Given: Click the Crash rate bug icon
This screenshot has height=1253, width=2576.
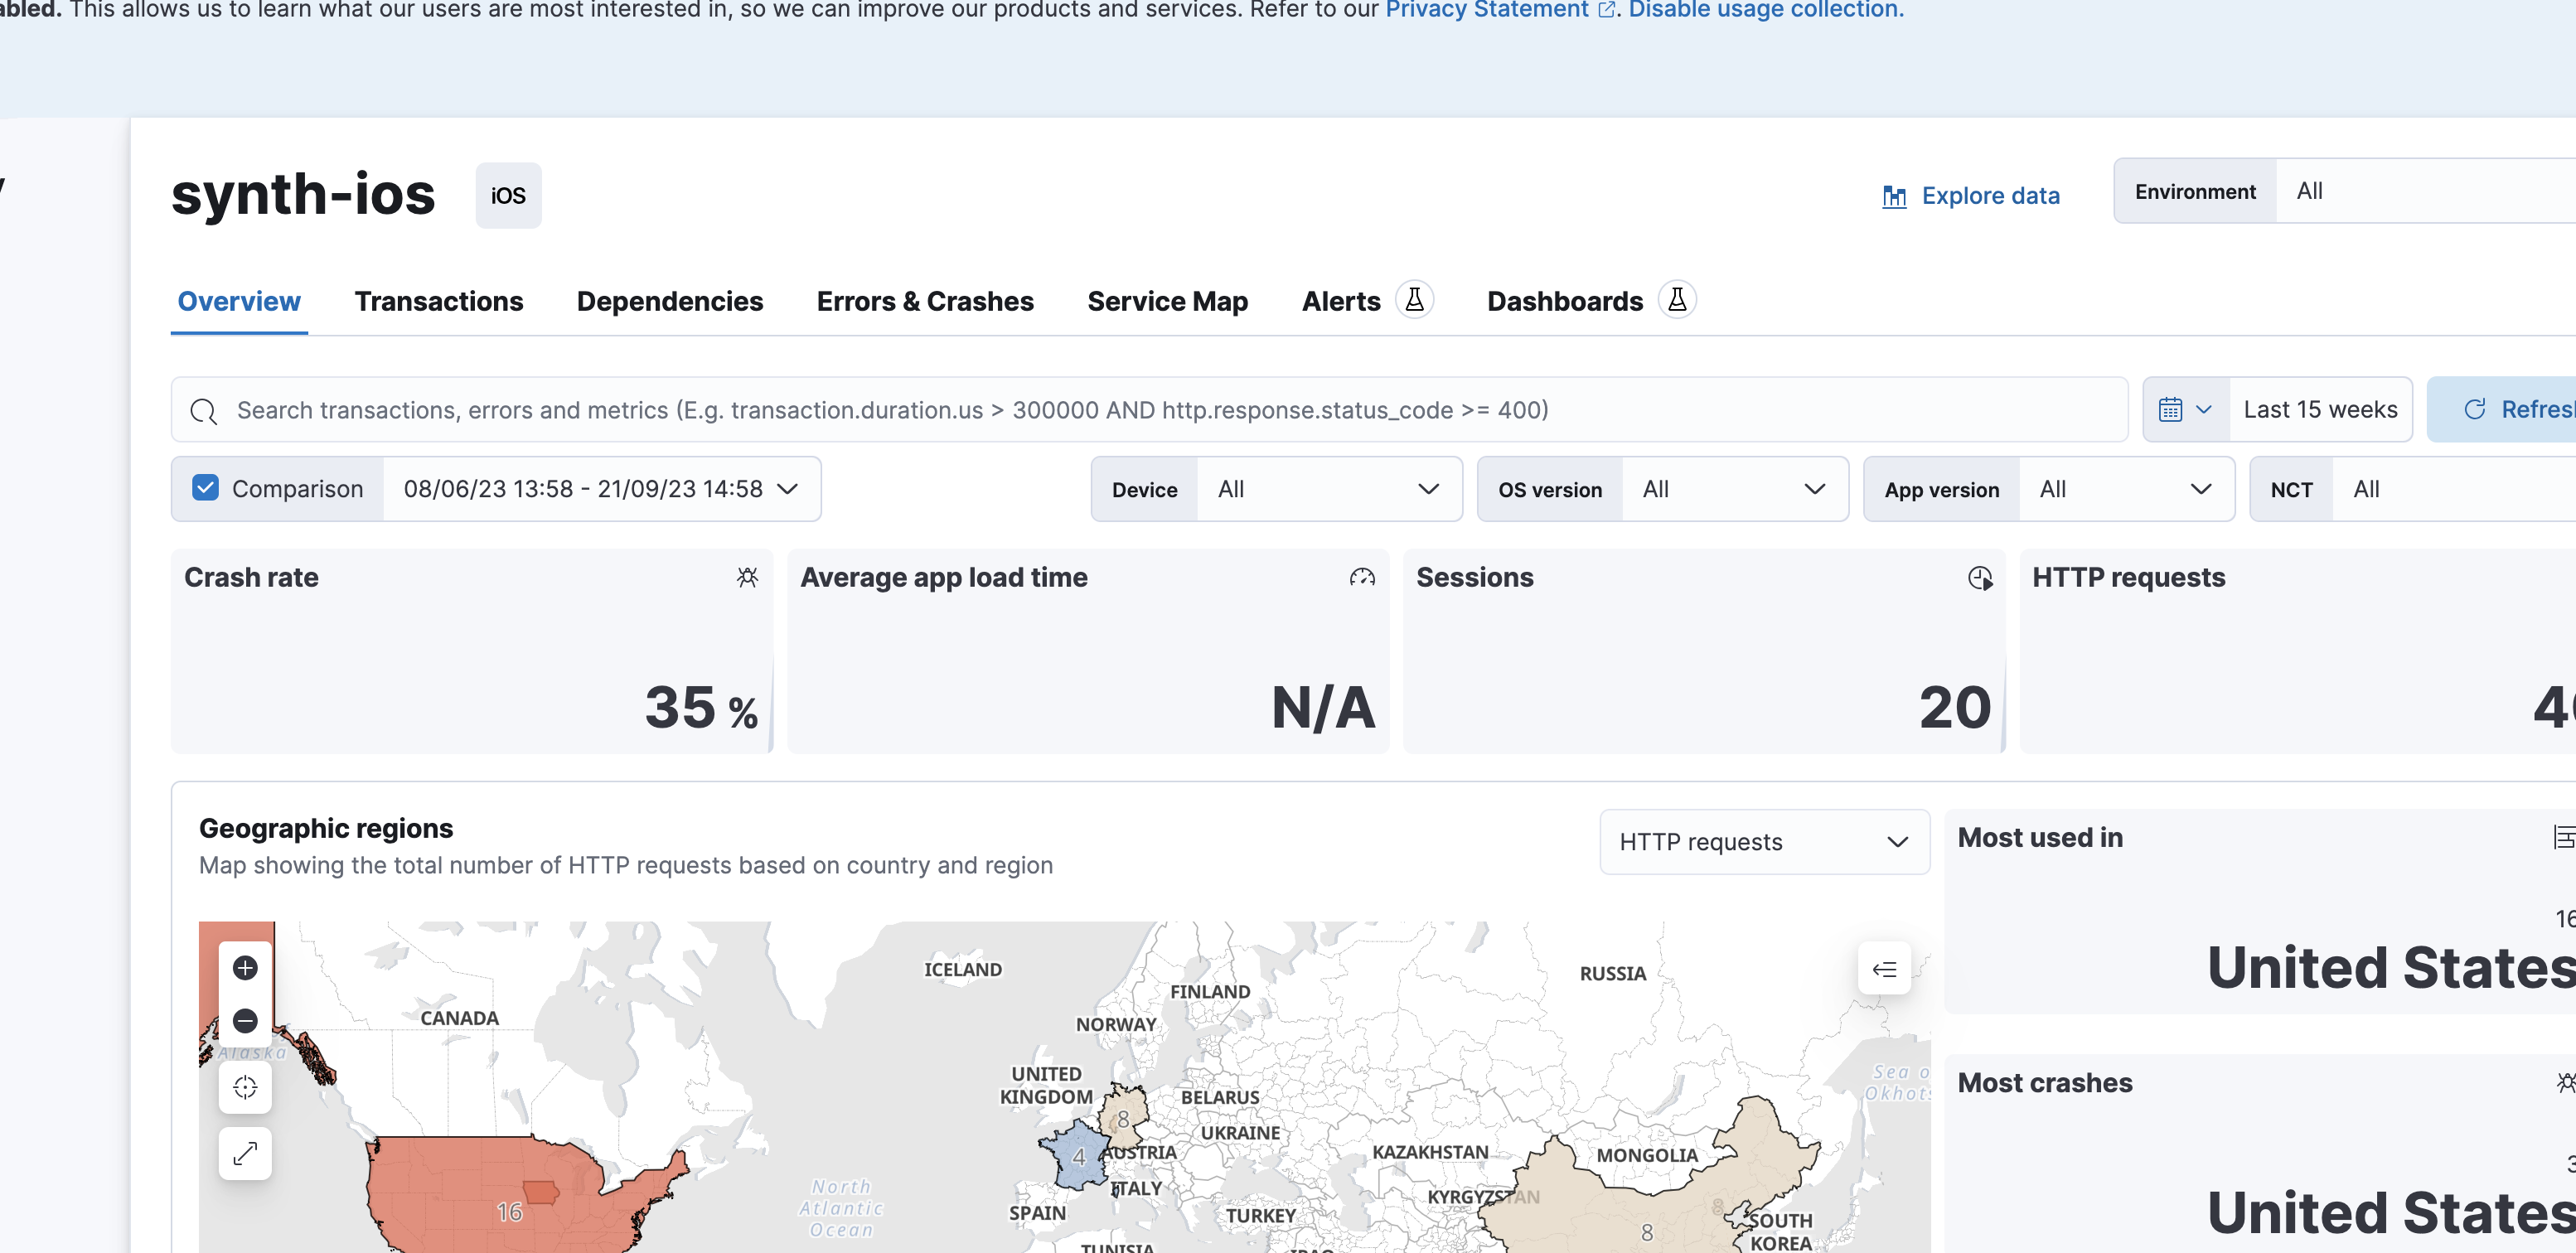Looking at the screenshot, I should tap(747, 577).
